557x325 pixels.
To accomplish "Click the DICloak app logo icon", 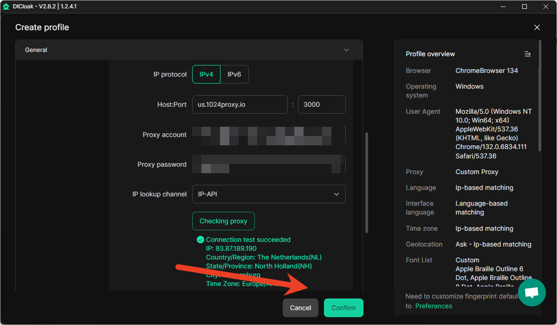I will (6, 6).
